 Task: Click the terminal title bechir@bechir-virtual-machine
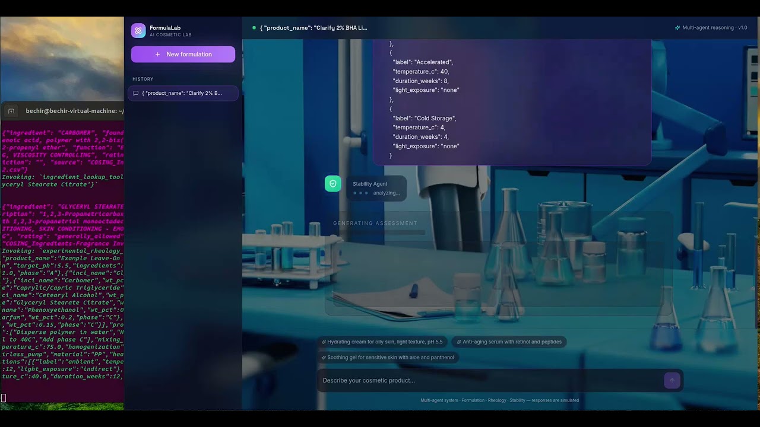[x=75, y=111]
